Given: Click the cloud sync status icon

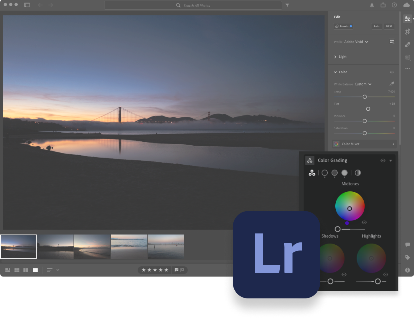Looking at the screenshot, I should [406, 5].
